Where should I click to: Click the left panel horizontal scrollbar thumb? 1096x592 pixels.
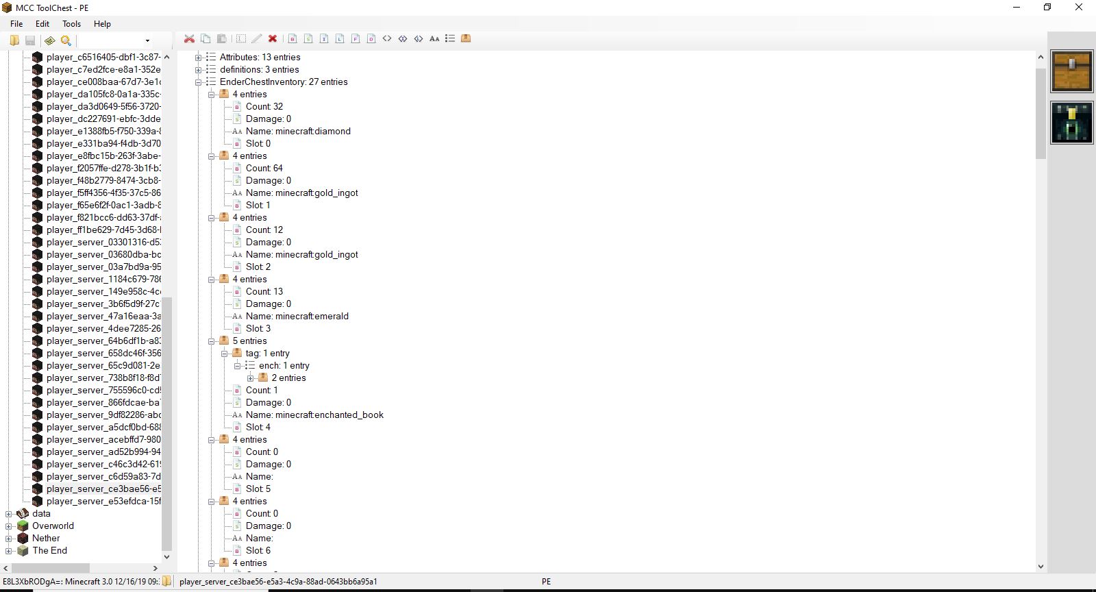pos(50,568)
